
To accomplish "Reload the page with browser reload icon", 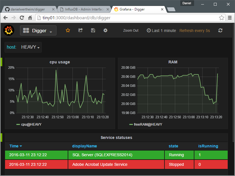I will tap(22, 18).
